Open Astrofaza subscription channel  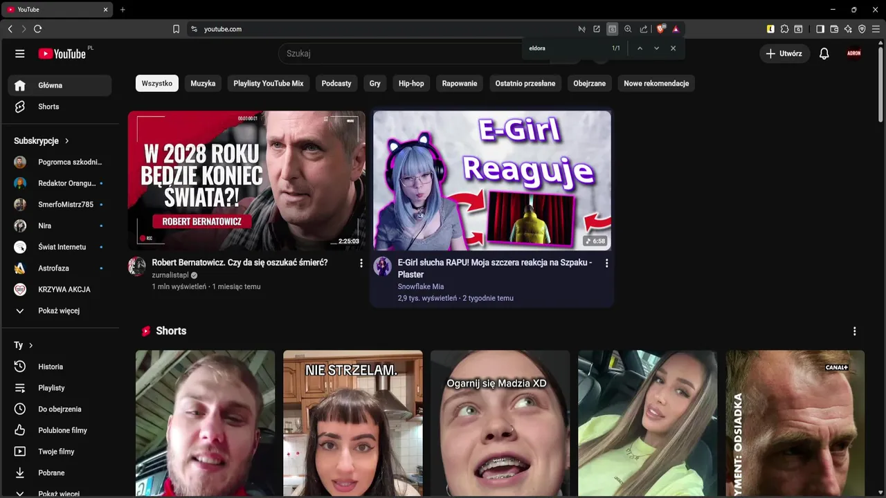[x=60, y=268]
